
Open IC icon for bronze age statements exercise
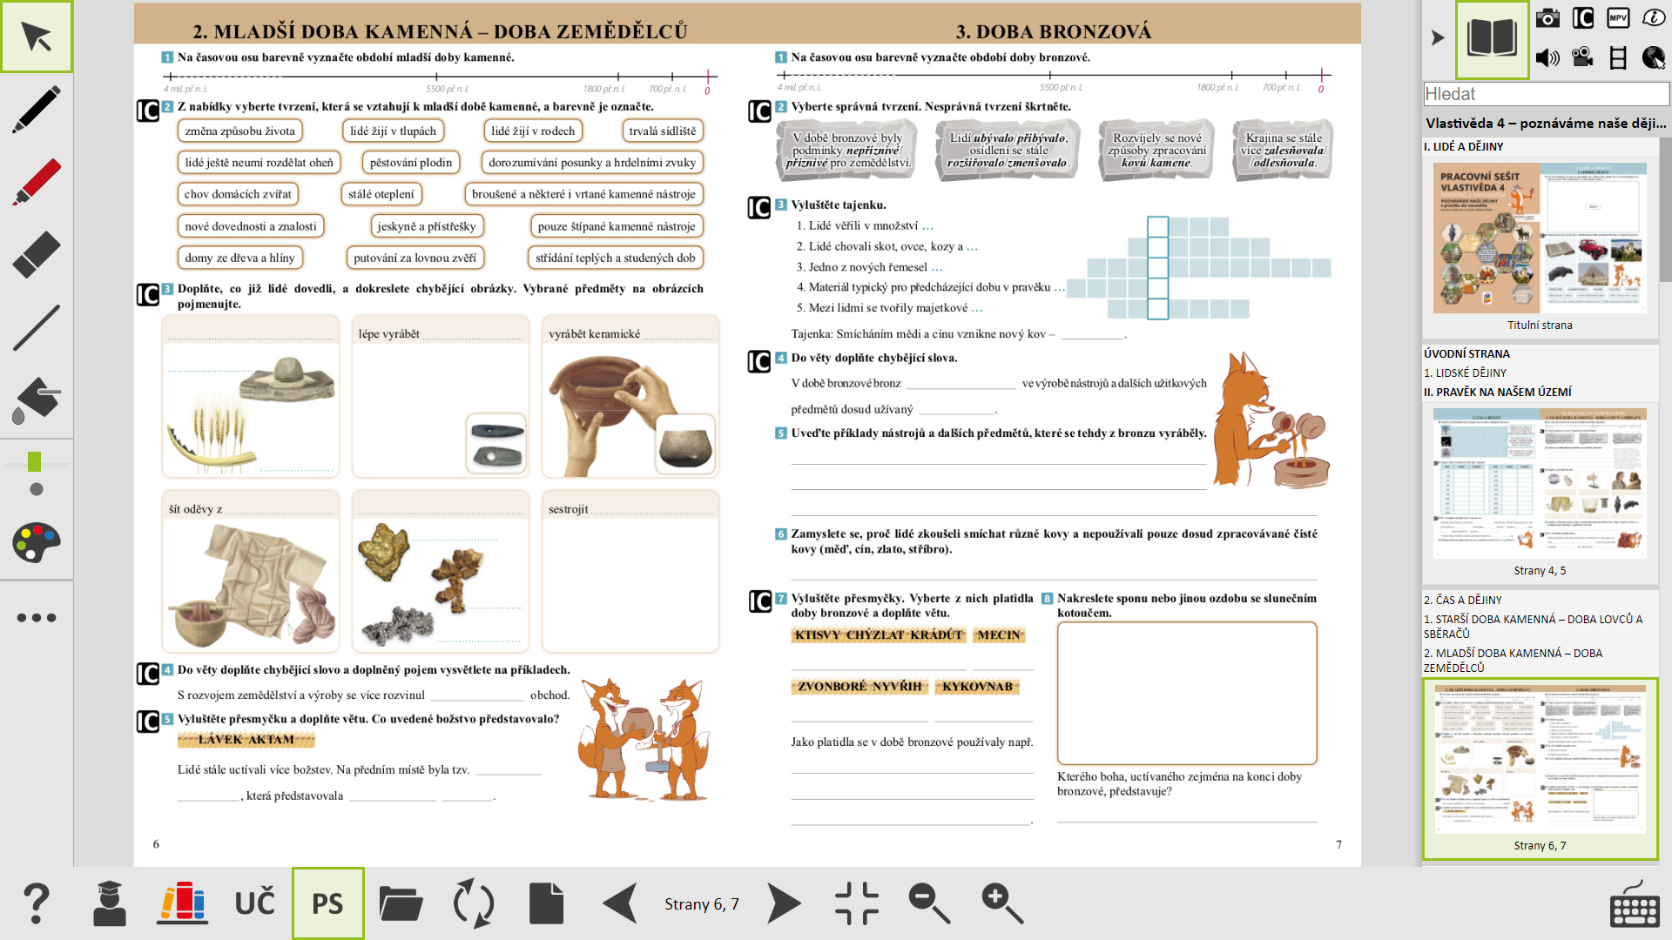pyautogui.click(x=759, y=111)
